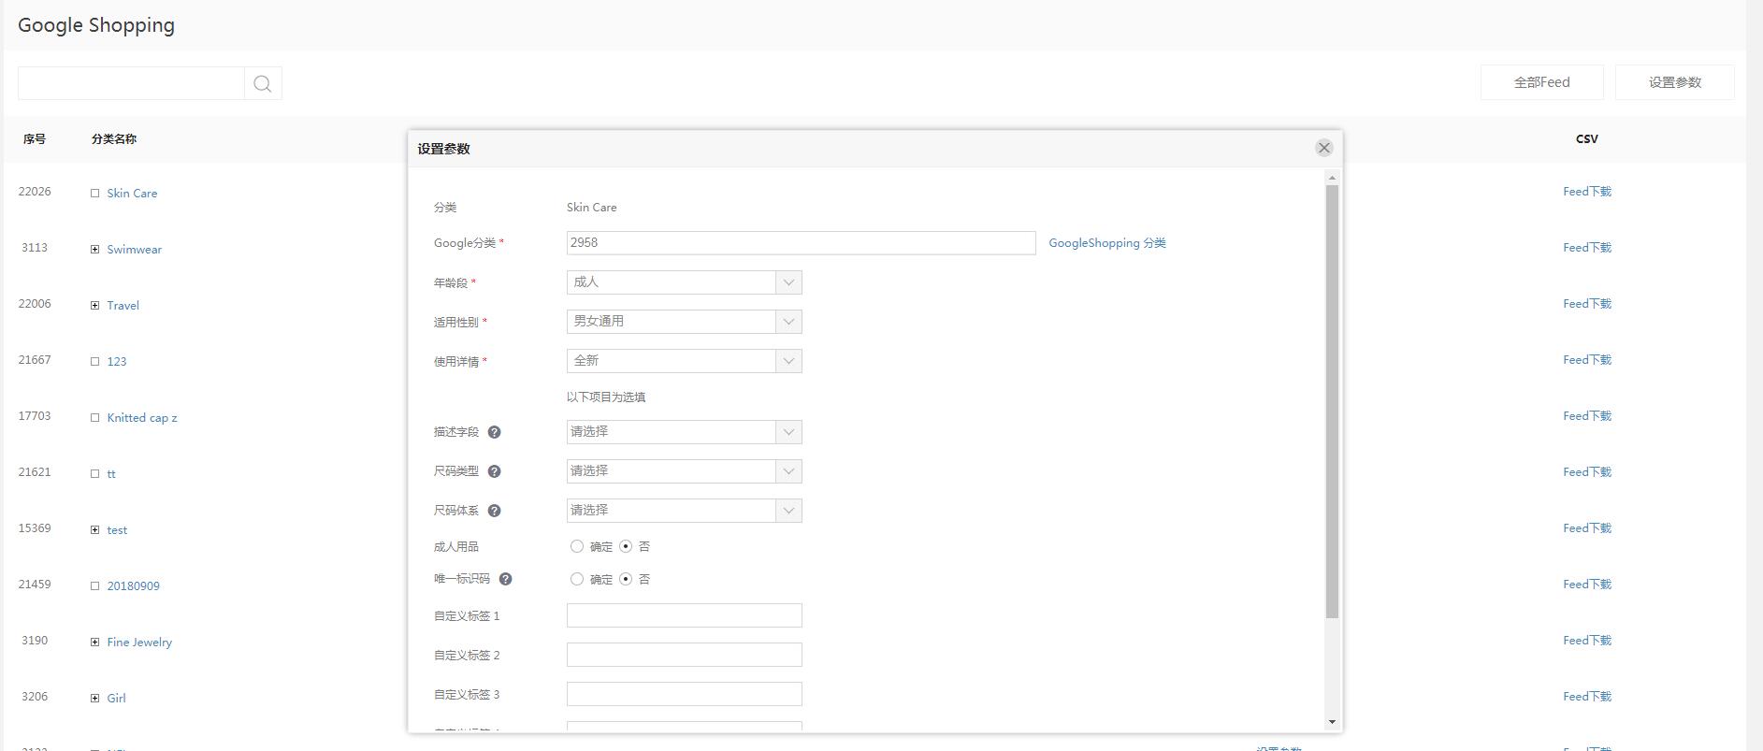Screen dimensions: 1763x751
Task: Click the 序号 column header
Action: click(35, 139)
